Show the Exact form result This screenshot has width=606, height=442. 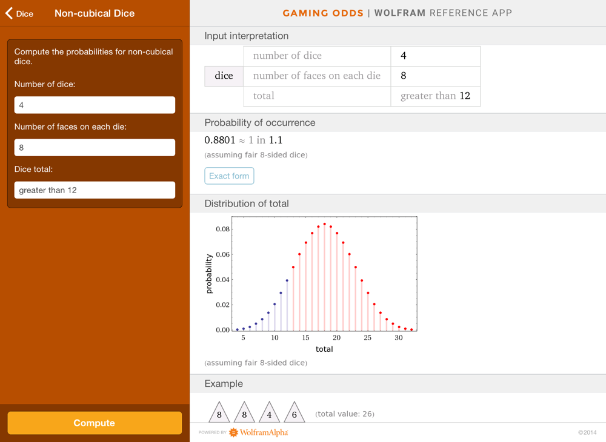pyautogui.click(x=229, y=176)
